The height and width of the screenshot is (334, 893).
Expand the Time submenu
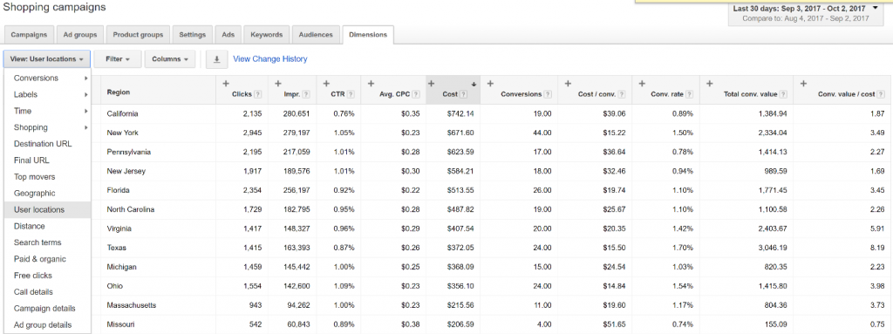coord(47,111)
